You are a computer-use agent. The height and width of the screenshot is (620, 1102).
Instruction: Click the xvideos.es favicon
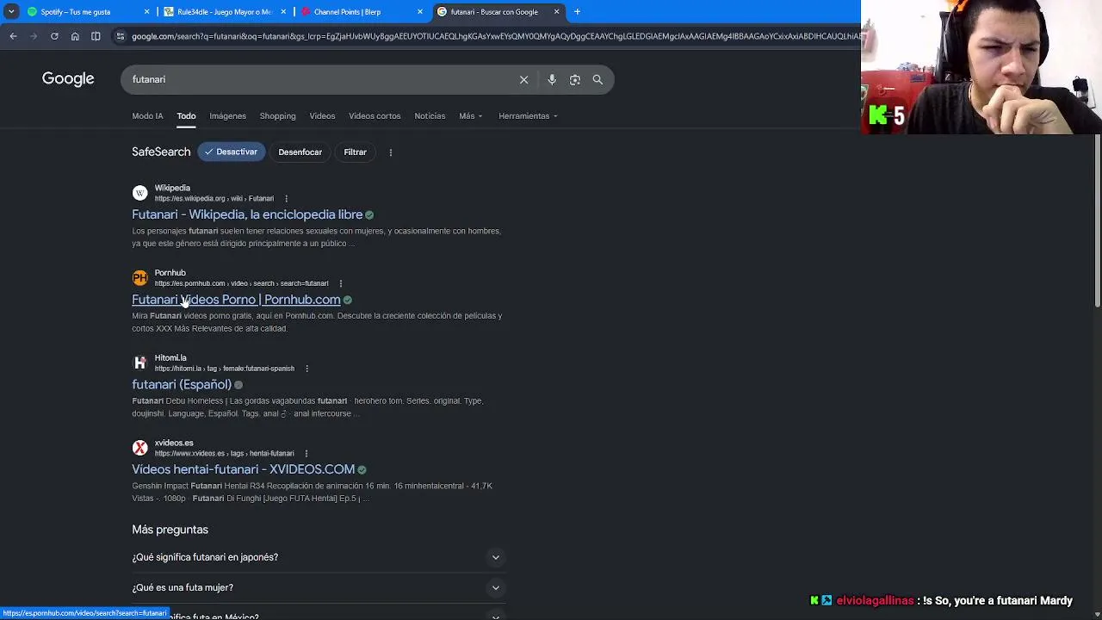pos(139,448)
